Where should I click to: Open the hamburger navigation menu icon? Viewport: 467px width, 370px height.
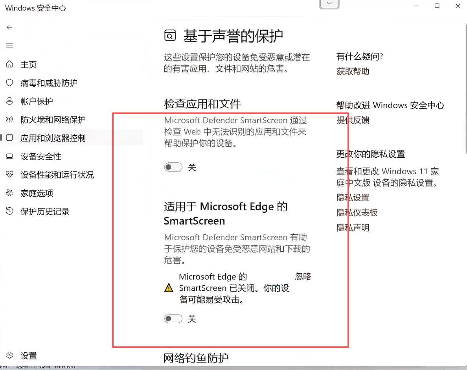point(9,46)
